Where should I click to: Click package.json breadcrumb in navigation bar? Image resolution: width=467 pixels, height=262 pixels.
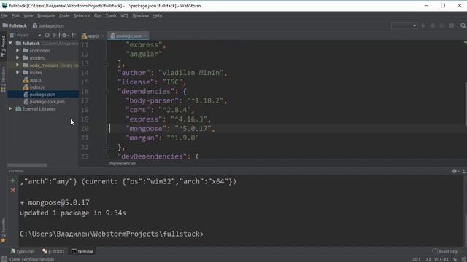[48, 26]
